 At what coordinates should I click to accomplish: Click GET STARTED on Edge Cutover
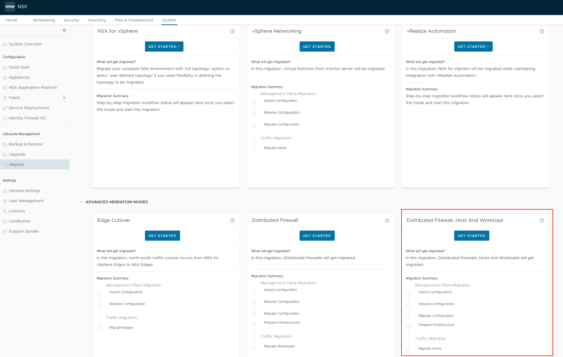pyautogui.click(x=162, y=235)
